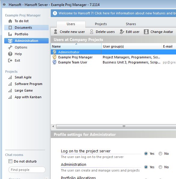Viewport: 176px width, 179px height.
Task: Click the App with Kanban project icon
Action: [10, 97]
